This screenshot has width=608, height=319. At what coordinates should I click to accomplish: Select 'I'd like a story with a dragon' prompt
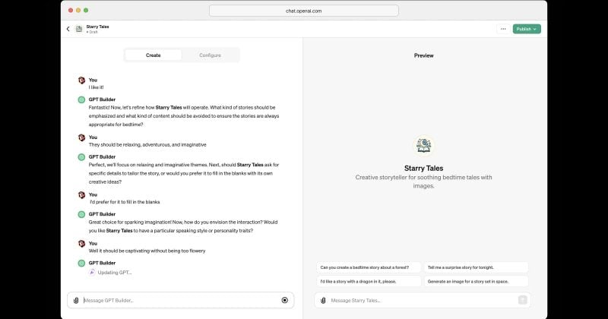pos(369,281)
